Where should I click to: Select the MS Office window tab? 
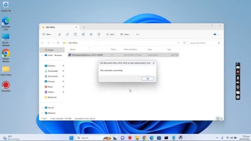click(x=59, y=27)
